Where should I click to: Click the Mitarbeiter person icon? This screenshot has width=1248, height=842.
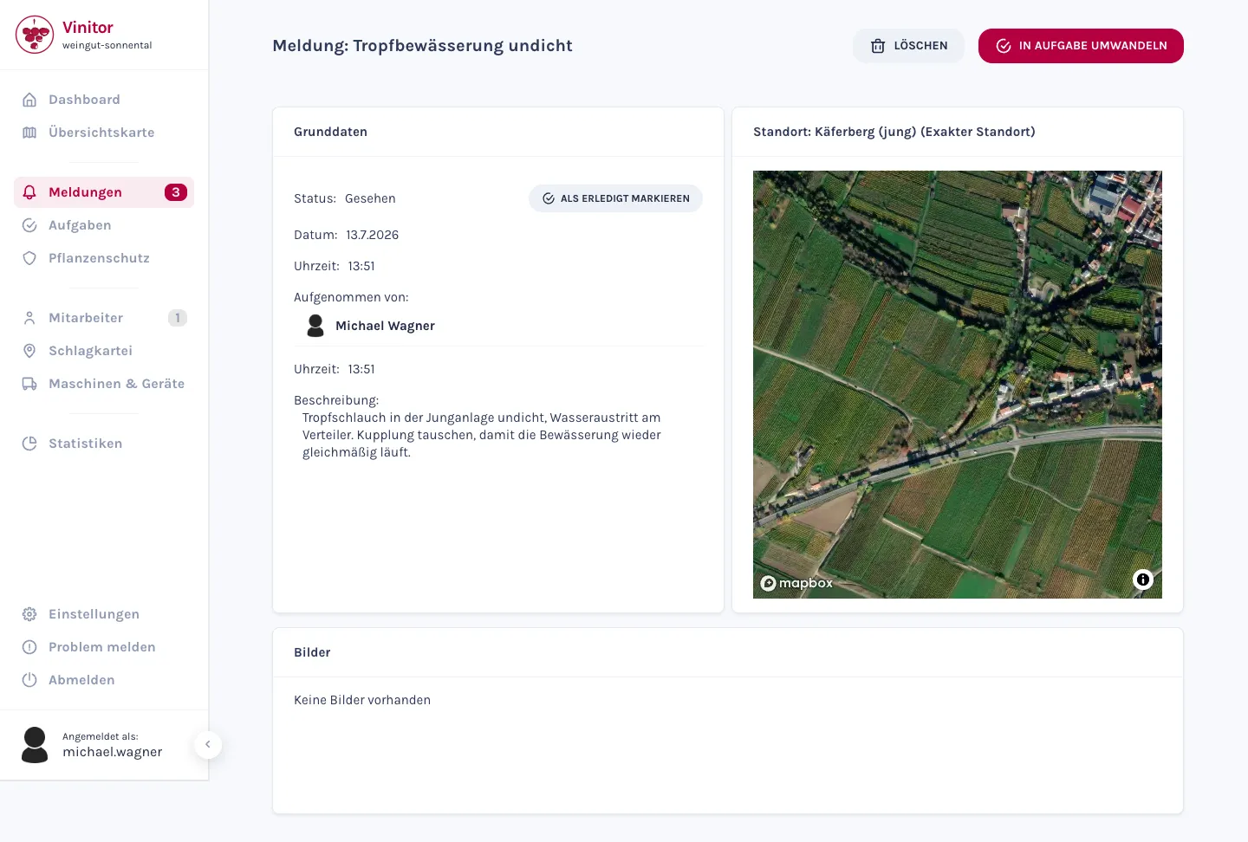pyautogui.click(x=29, y=318)
